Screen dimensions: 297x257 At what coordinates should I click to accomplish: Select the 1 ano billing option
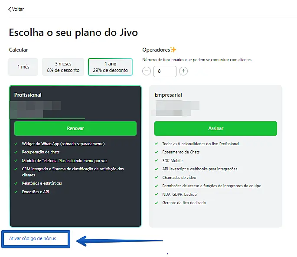(110, 67)
